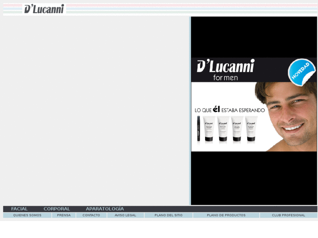The width and height of the screenshot is (318, 238).
Task: Open the APARATOLOGÍA menu
Action: 105,209
